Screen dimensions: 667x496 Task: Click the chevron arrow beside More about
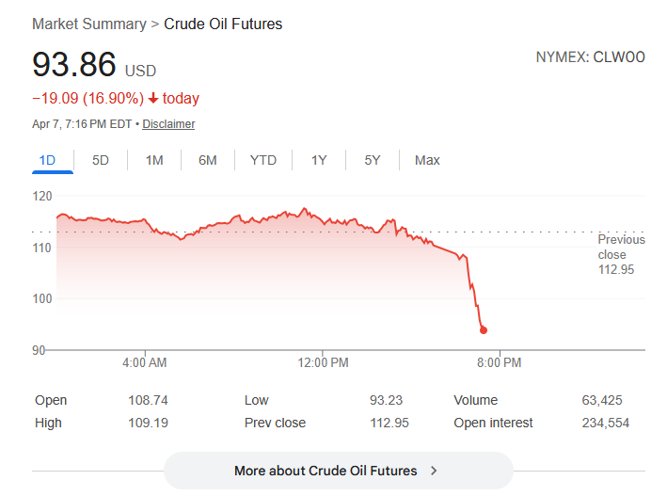(434, 471)
